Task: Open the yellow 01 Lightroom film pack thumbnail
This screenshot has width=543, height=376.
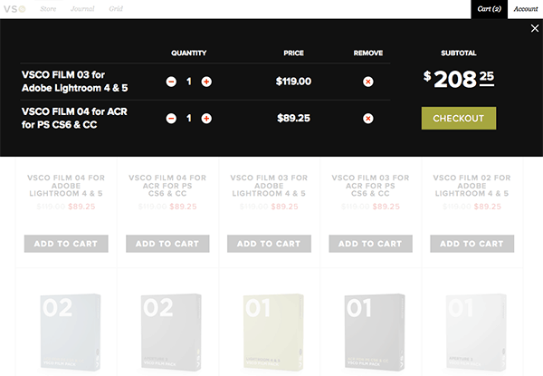Action: 273,332
